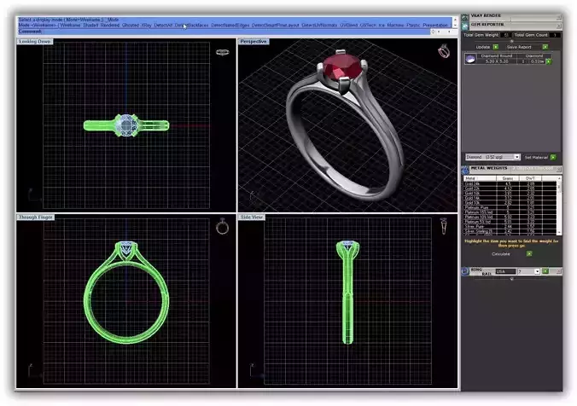Click the Ring Rail panel icon
This screenshot has width=577, height=406.
(x=465, y=271)
